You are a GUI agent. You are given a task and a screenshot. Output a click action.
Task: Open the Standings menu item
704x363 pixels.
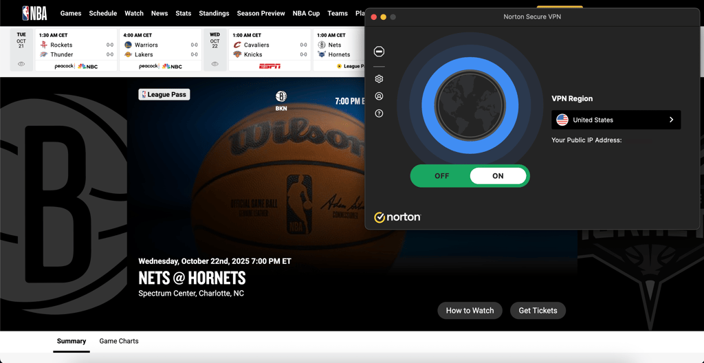tap(214, 13)
